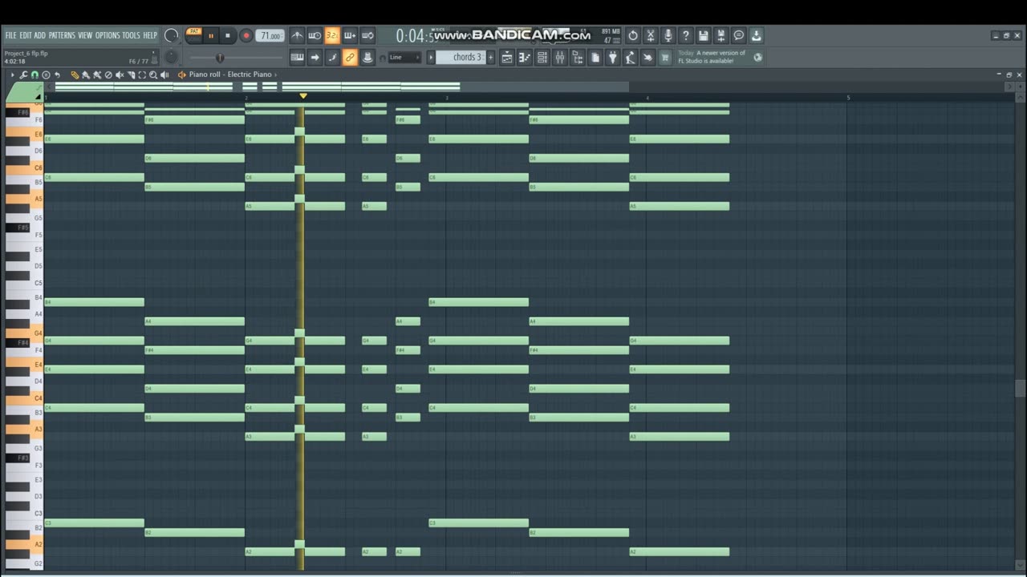Image resolution: width=1027 pixels, height=577 pixels.
Task: Open the Browser icon
Action: [x=578, y=57]
